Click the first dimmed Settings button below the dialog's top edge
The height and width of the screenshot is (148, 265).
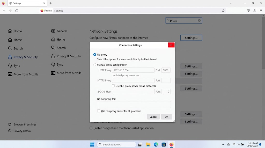(191, 66)
